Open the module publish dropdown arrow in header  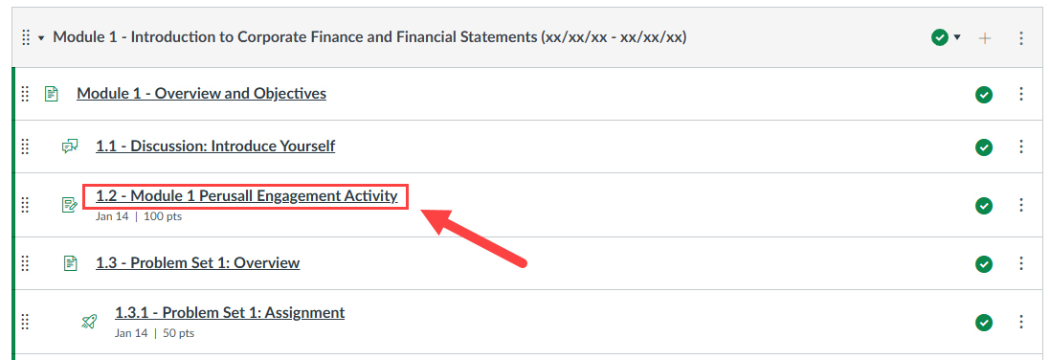(x=957, y=37)
